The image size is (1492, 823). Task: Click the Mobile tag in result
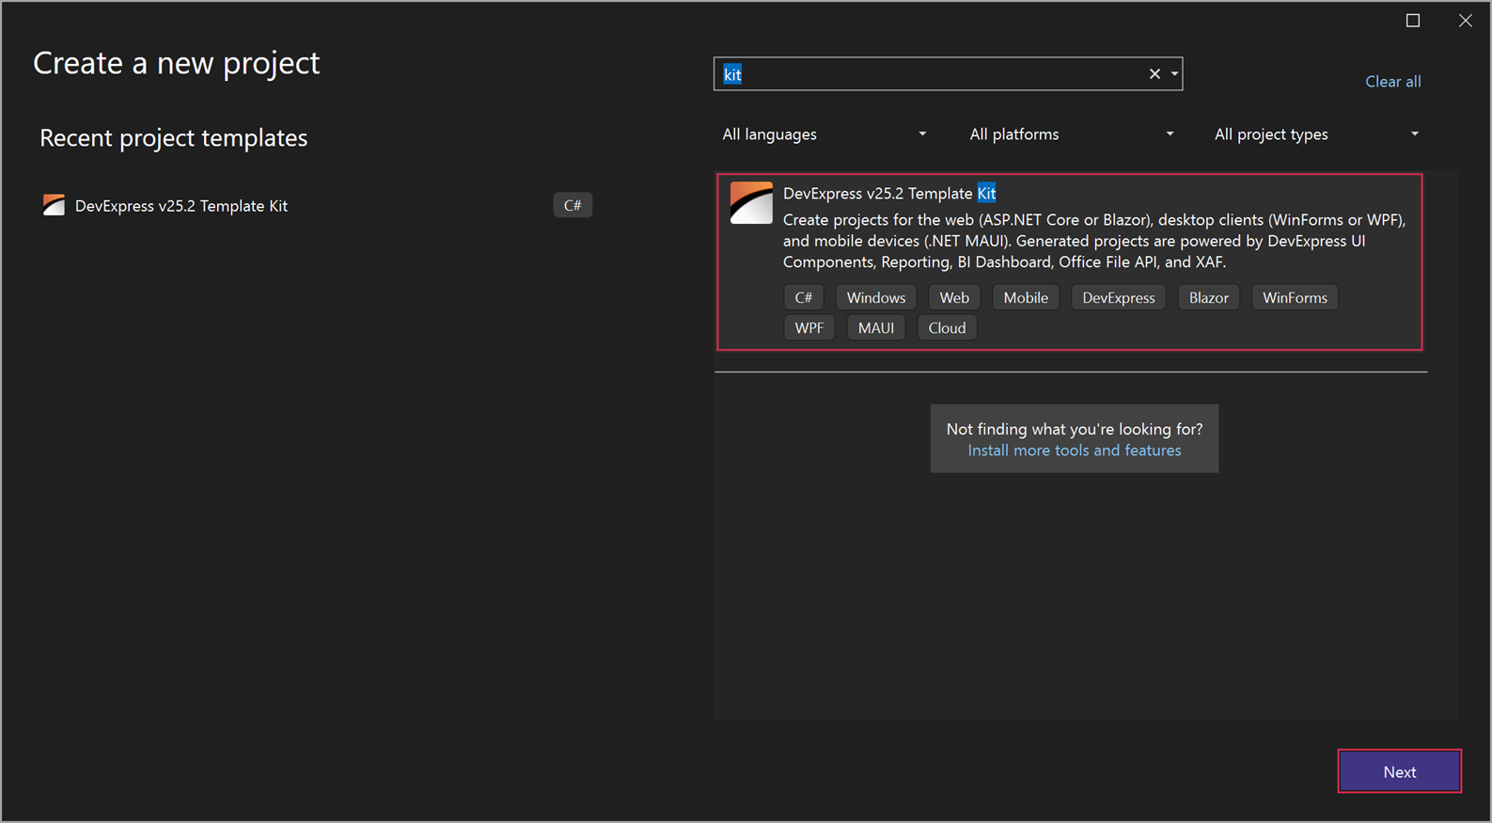pyautogui.click(x=1026, y=297)
